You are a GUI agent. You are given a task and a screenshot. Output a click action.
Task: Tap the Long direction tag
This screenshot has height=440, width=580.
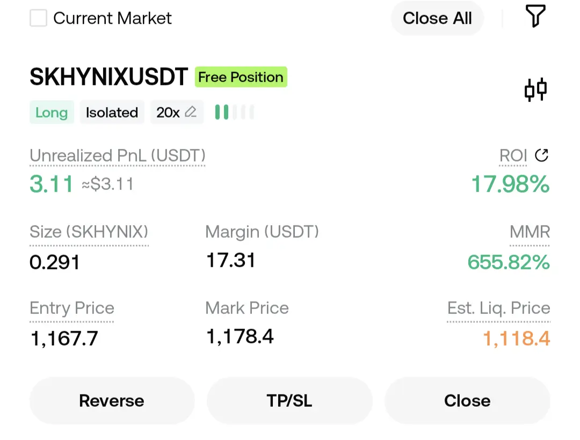[x=52, y=112]
